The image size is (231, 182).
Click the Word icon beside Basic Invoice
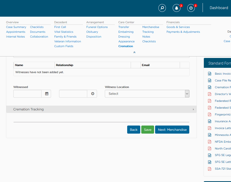209,74
